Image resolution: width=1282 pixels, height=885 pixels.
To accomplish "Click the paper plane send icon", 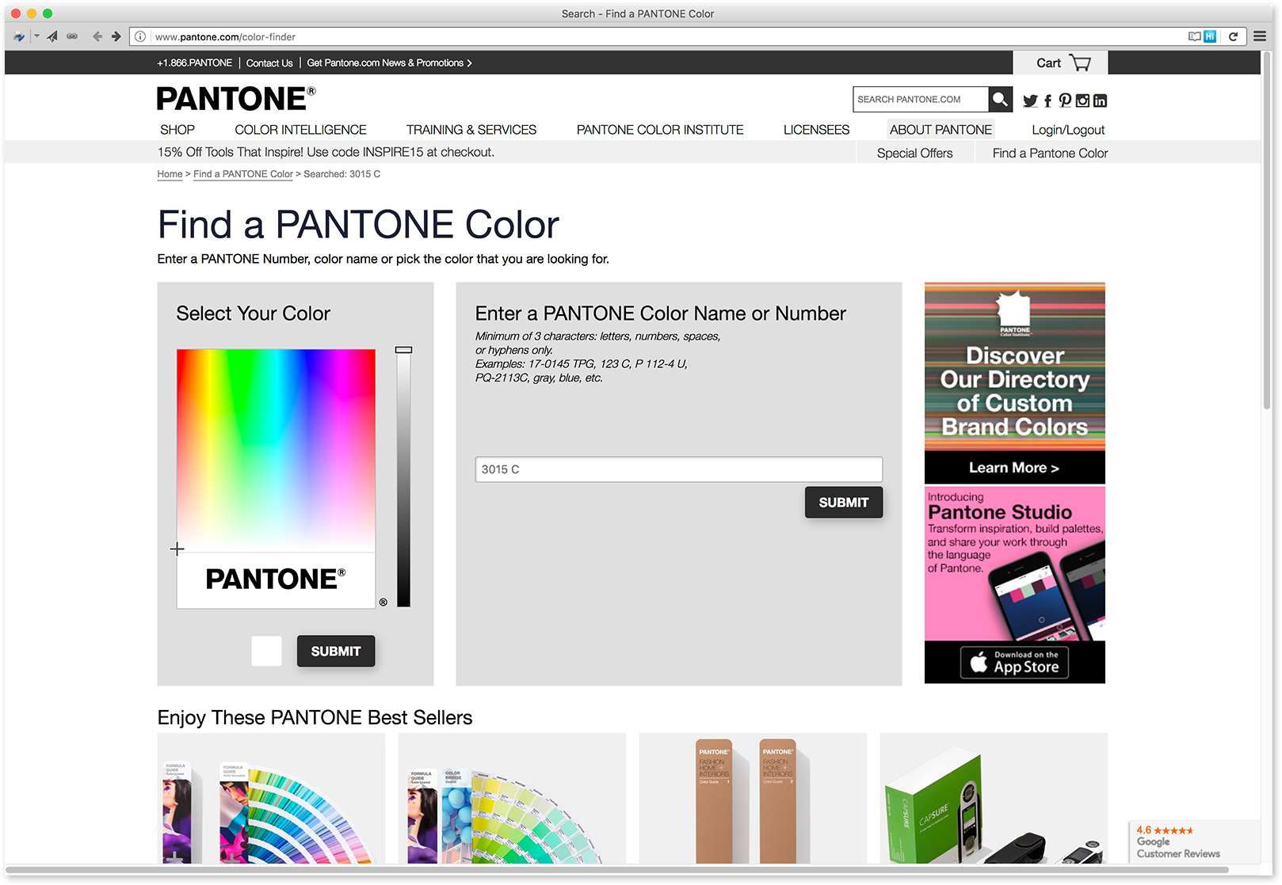I will point(52,36).
